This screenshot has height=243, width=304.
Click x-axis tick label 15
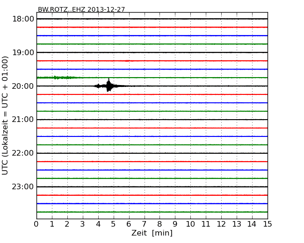[268, 224]
